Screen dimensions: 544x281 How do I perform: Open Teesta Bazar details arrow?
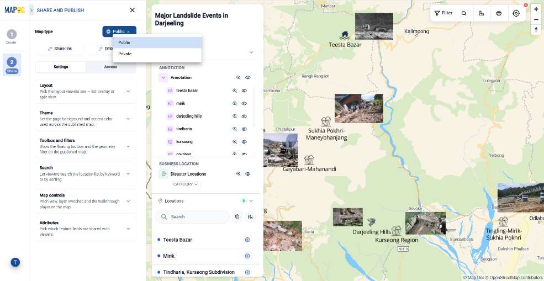pos(247,240)
